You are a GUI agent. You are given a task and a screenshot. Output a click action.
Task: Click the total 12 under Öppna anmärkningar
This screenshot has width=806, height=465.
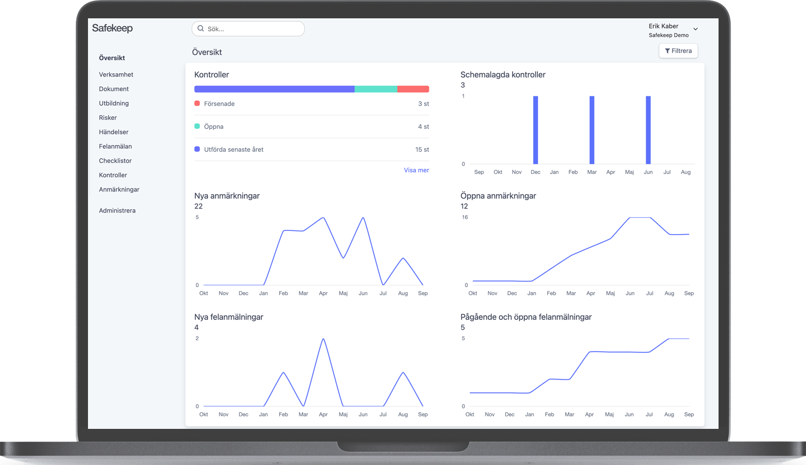(x=464, y=206)
